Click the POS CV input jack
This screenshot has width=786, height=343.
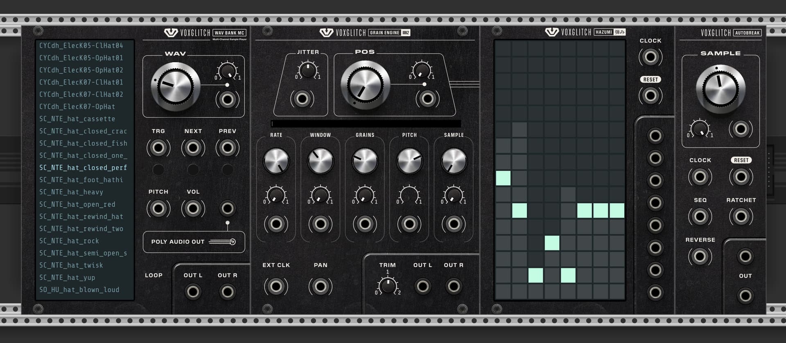tap(427, 99)
